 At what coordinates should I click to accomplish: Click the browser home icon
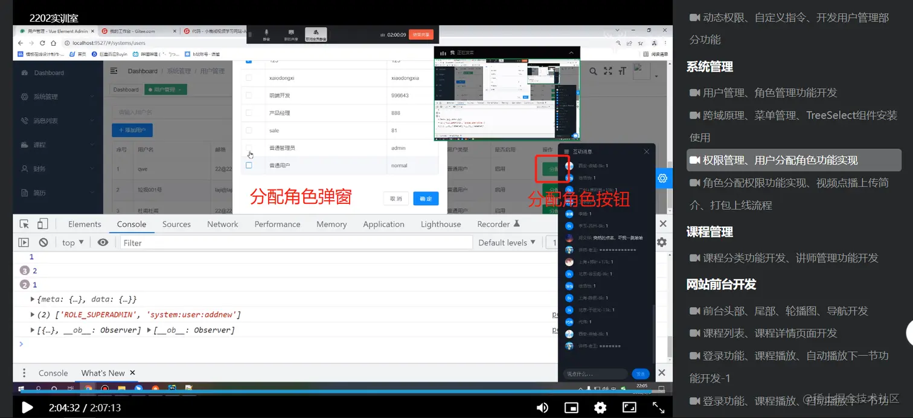point(53,43)
